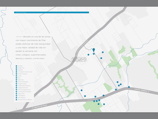Click the blue teardrop location pin
This screenshot has height=119, width=158.
coord(94,50)
